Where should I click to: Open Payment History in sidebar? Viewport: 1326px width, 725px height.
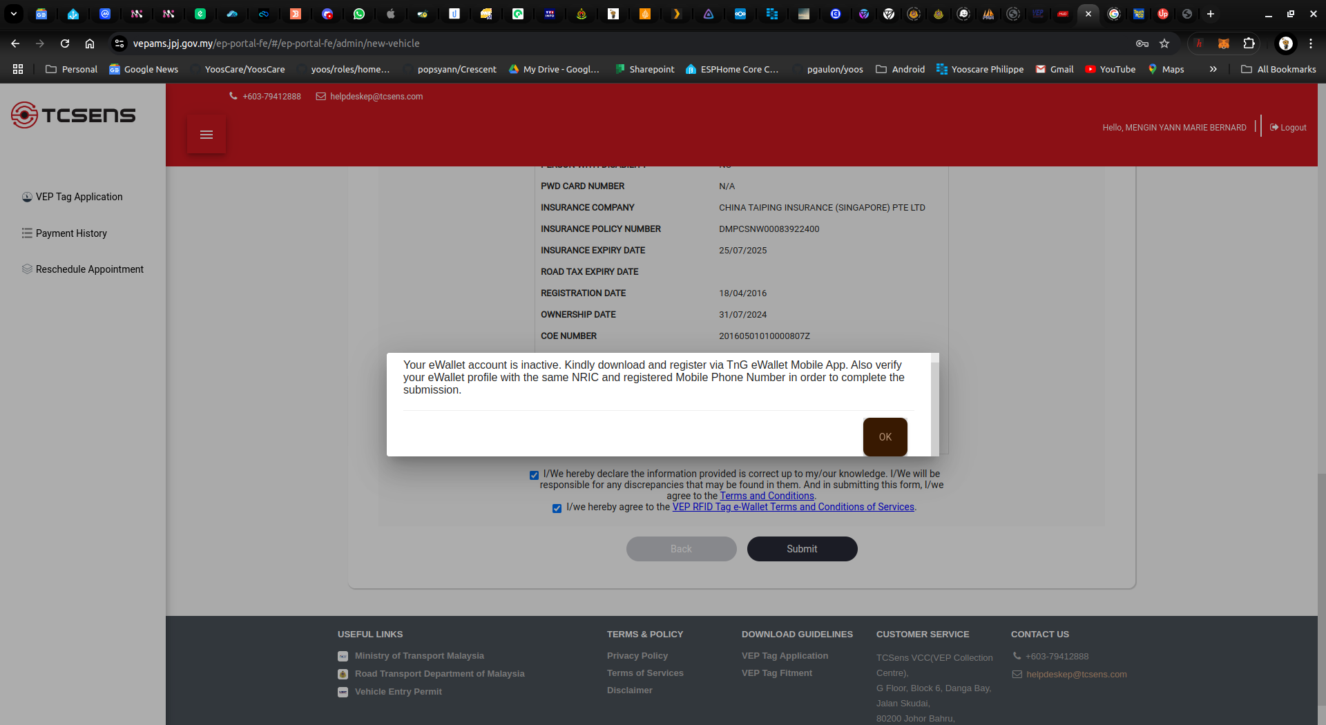71,233
